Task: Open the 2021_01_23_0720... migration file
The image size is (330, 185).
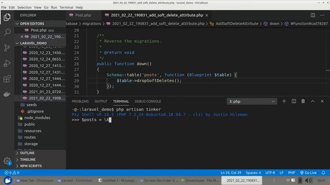Action: tap(47, 91)
